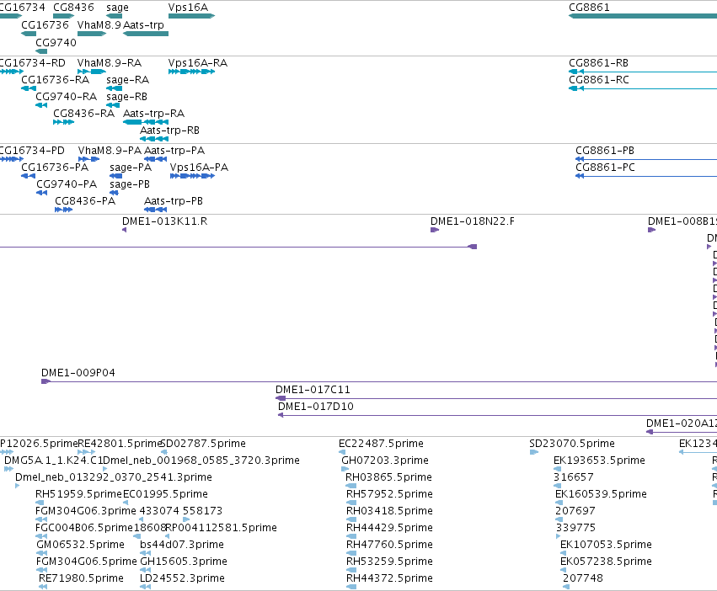
Task: Select the sage gene label
Action: coord(117,8)
